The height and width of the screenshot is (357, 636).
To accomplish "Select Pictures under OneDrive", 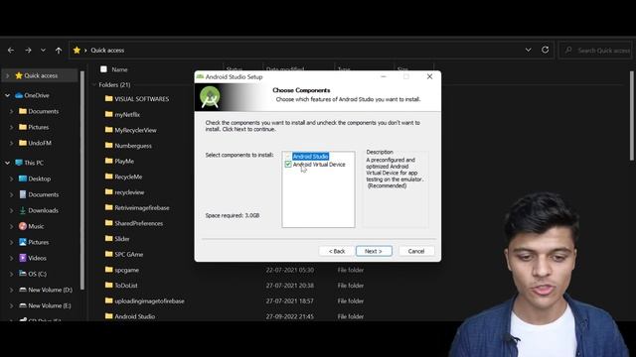I will click(38, 127).
